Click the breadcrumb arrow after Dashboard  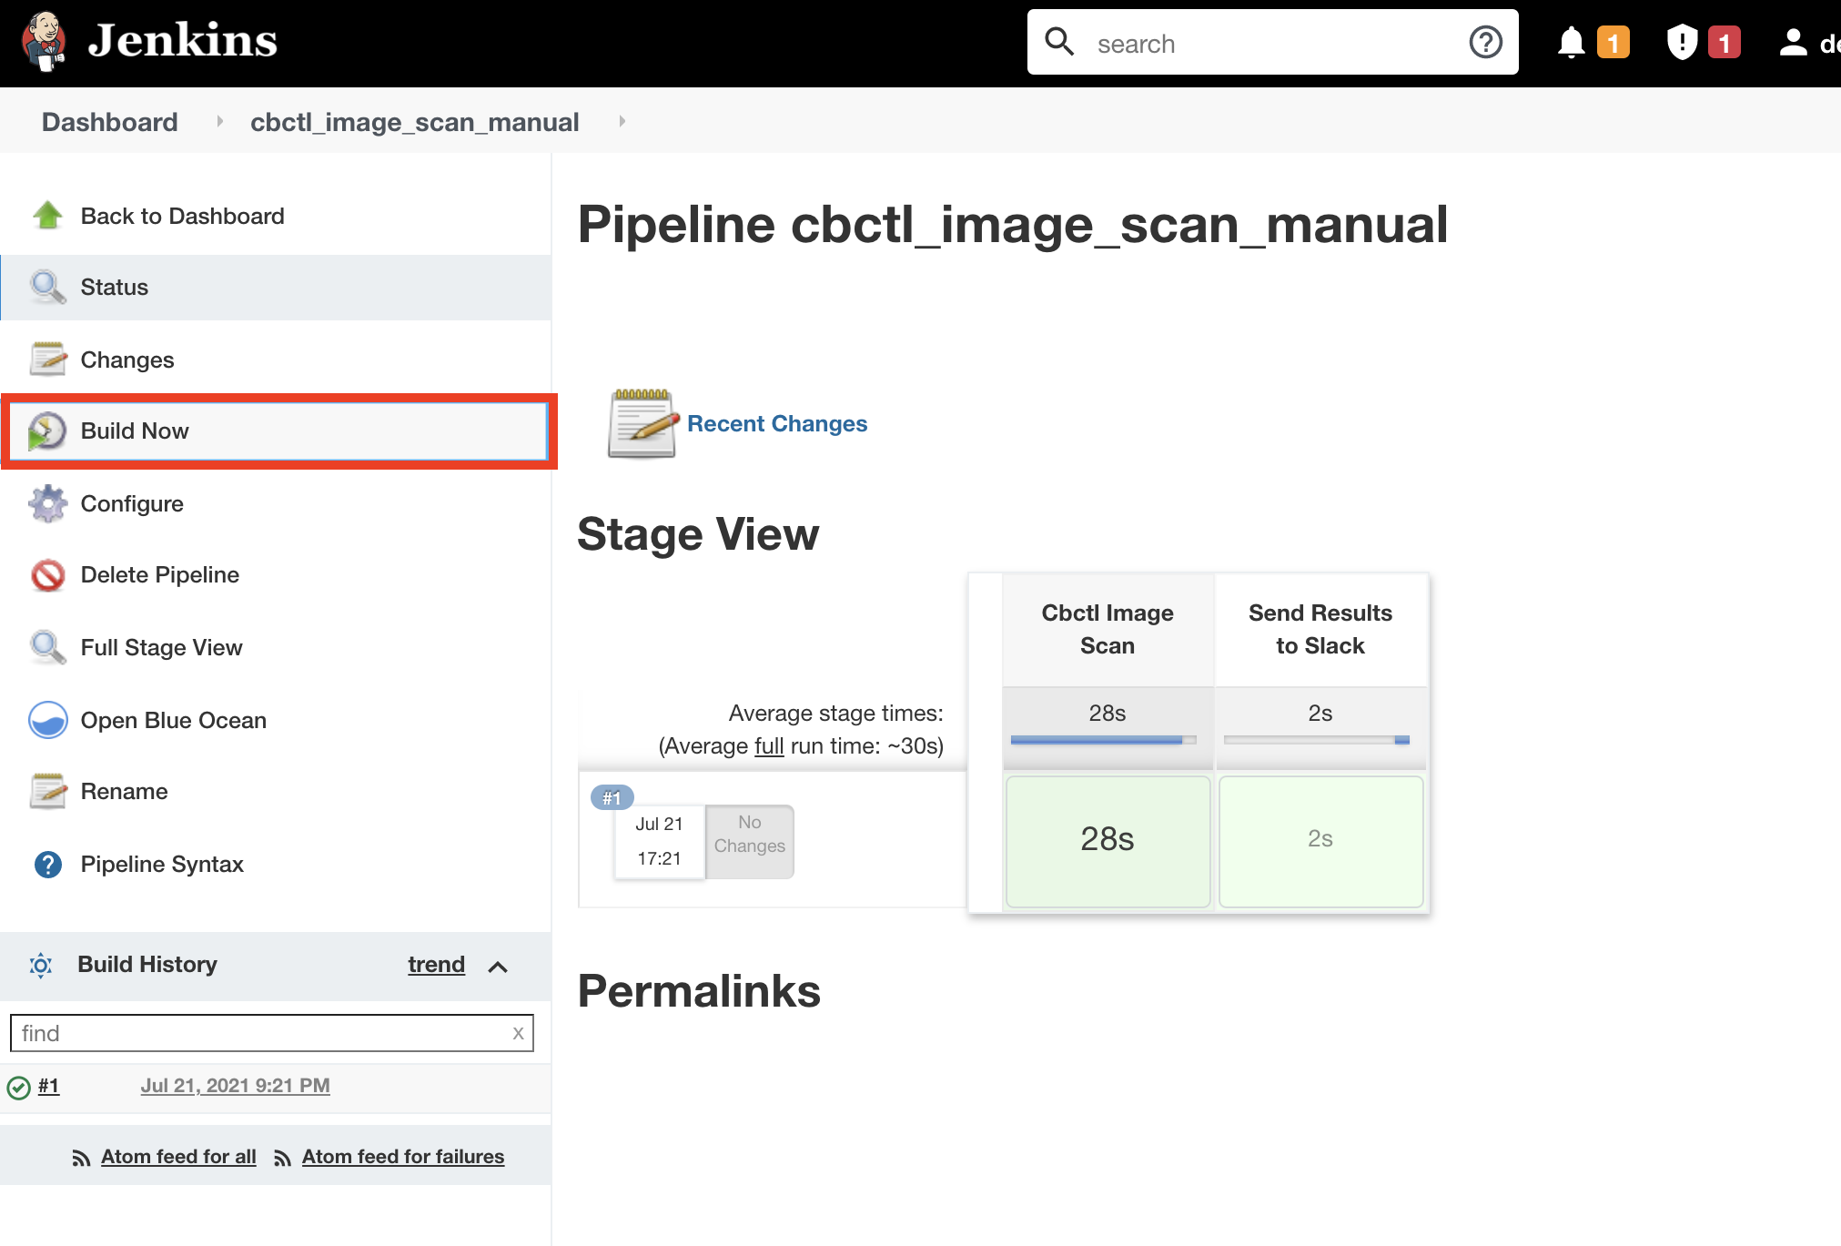tap(219, 121)
